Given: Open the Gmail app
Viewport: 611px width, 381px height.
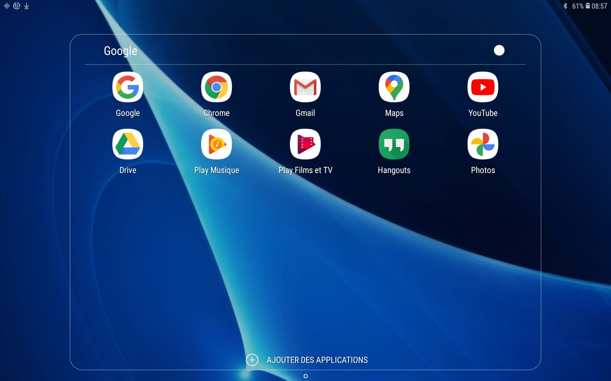Looking at the screenshot, I should click(305, 87).
